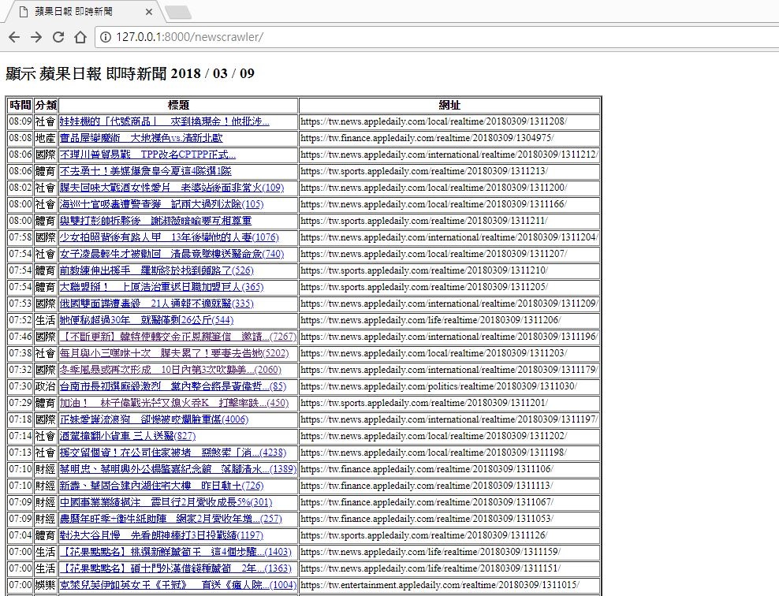Screen dimensions: 779x596
Task: Click the entertainment URL ending in 1311015/
Action: point(440,585)
